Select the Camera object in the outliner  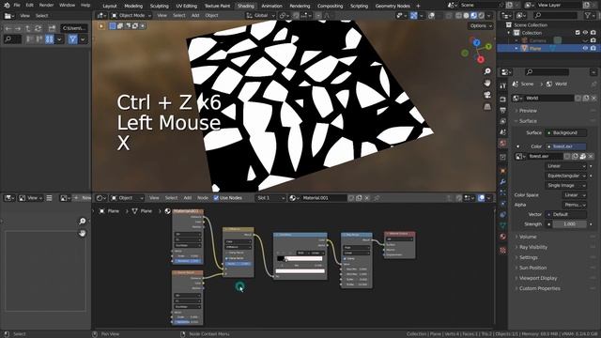pos(538,40)
